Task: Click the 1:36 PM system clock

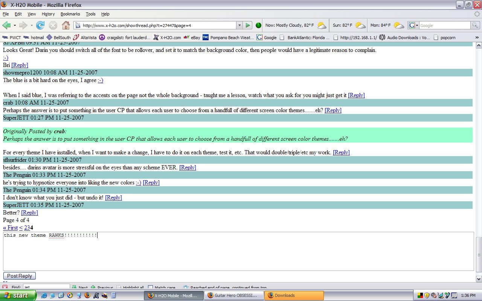Action: (x=468, y=296)
